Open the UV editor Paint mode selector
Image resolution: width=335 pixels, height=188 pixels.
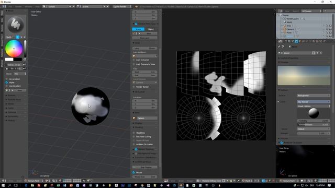point(248,181)
